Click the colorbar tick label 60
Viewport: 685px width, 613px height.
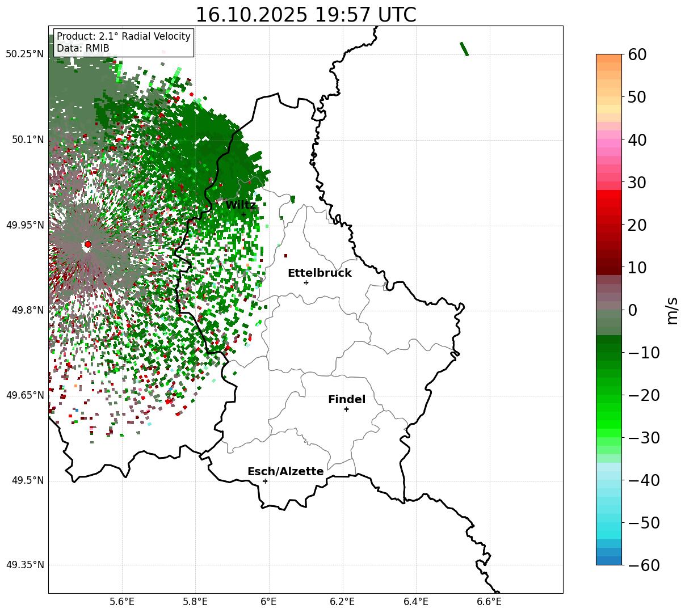tap(637, 54)
